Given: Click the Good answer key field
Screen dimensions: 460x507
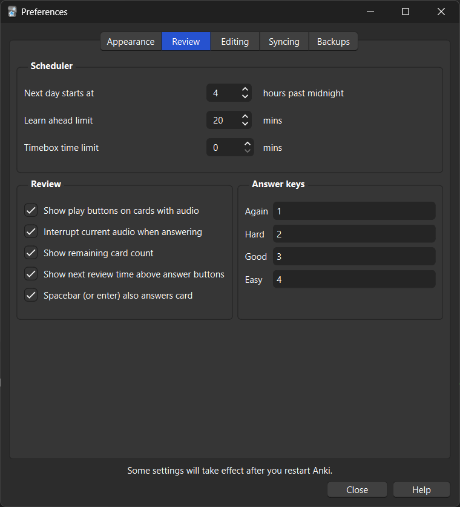Looking at the screenshot, I should tap(354, 256).
